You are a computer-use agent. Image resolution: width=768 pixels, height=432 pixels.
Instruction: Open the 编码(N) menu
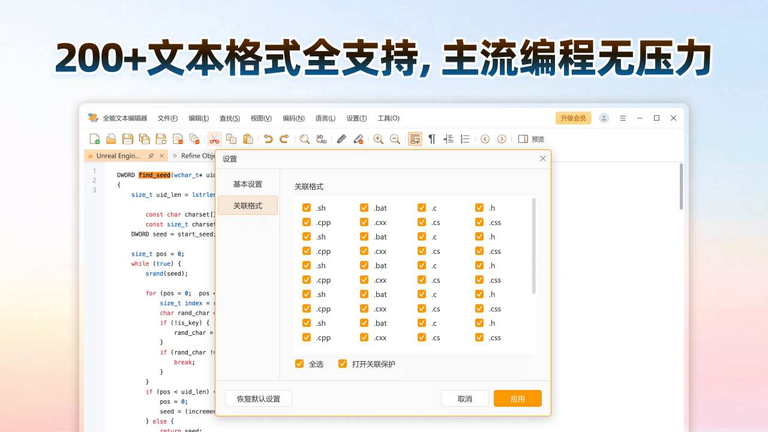pos(293,118)
